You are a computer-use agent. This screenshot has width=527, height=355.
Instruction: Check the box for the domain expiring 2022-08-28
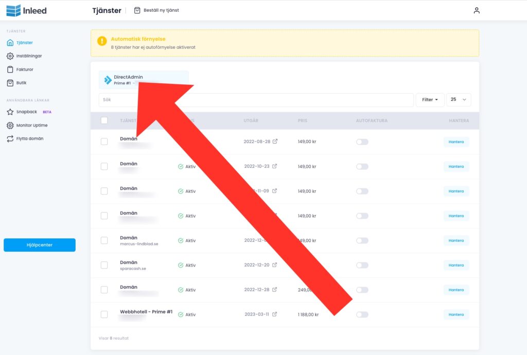click(104, 141)
